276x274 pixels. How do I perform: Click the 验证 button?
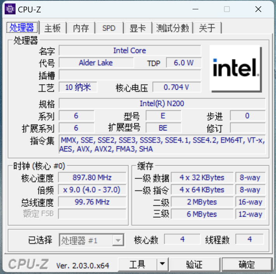(194, 264)
